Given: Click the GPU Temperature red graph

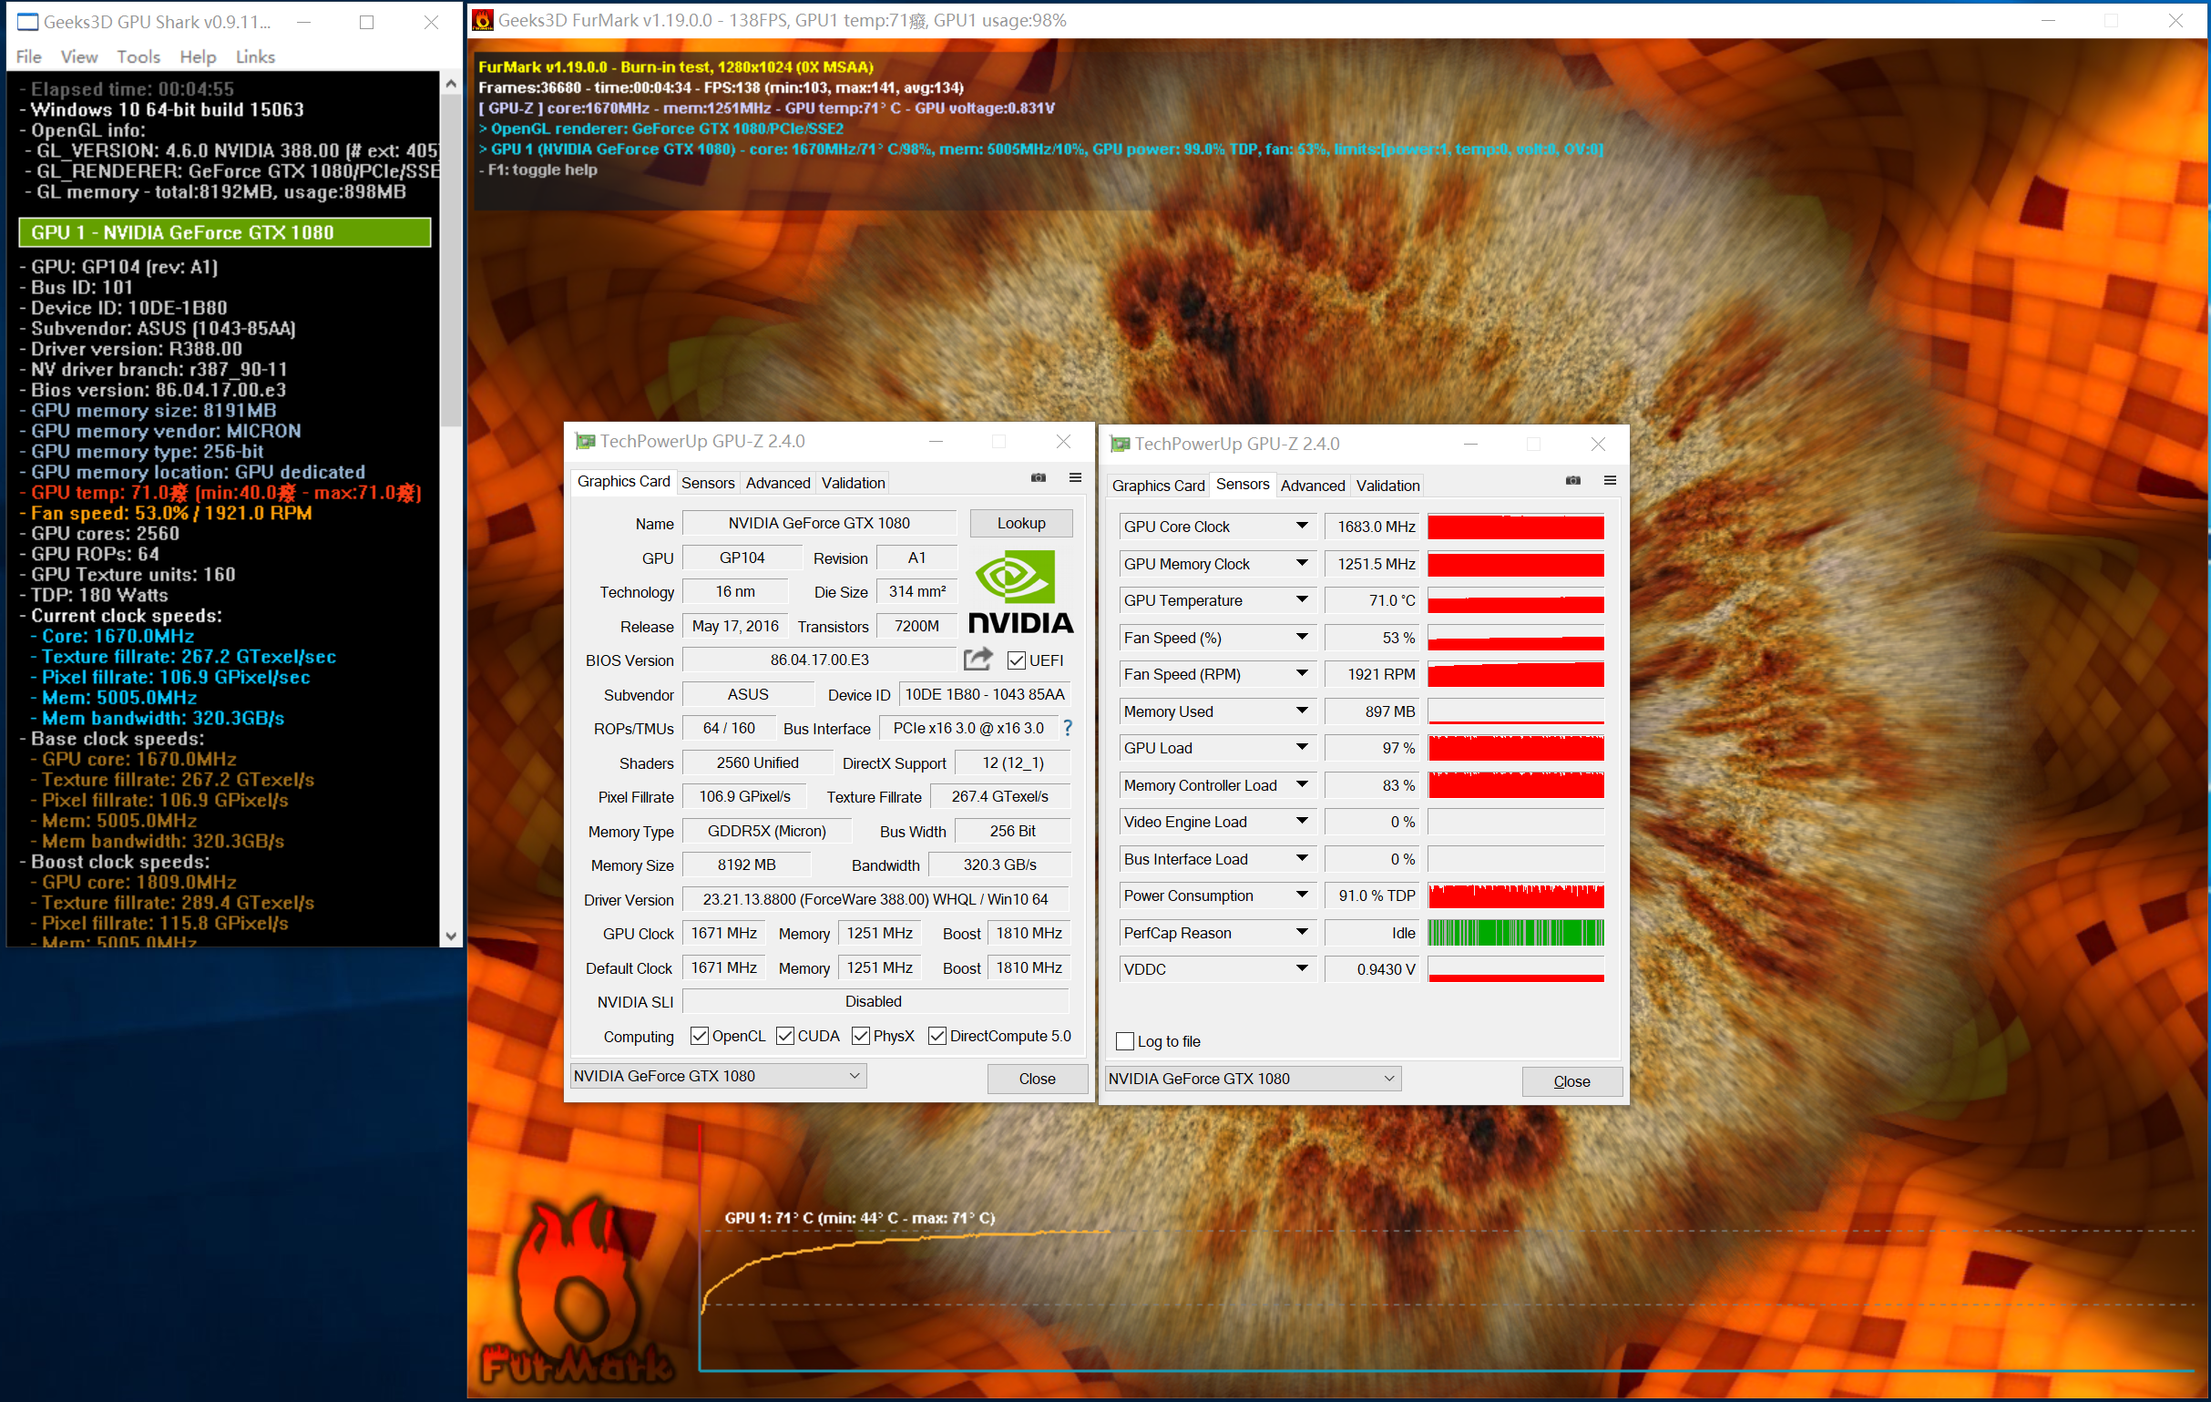Looking at the screenshot, I should pos(1516,600).
